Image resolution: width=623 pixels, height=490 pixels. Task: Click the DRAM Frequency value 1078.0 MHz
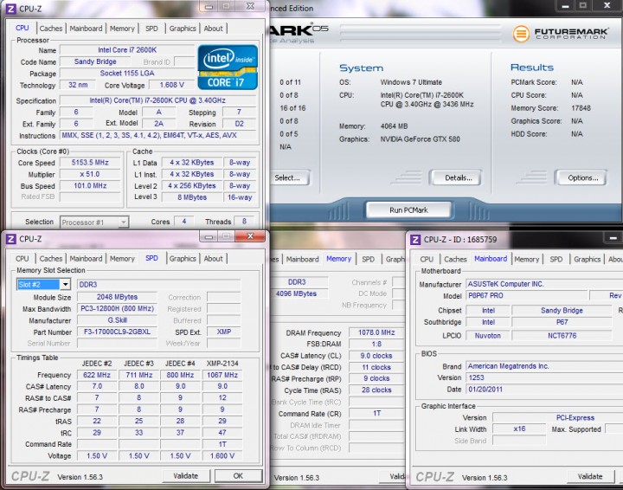pyautogui.click(x=376, y=332)
